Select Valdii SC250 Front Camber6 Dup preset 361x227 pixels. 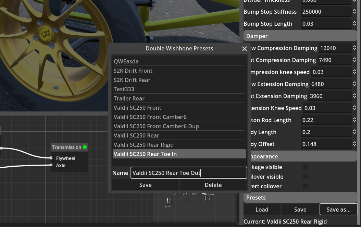coord(179,126)
